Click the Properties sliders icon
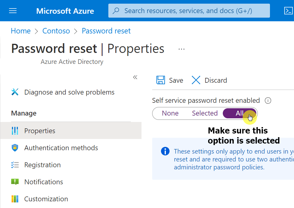Image resolution: width=294 pixels, height=208 pixels. click(x=15, y=131)
